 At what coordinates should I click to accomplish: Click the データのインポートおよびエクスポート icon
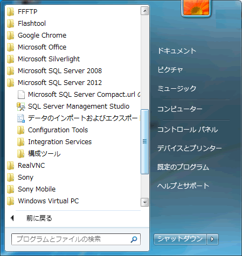21,118
